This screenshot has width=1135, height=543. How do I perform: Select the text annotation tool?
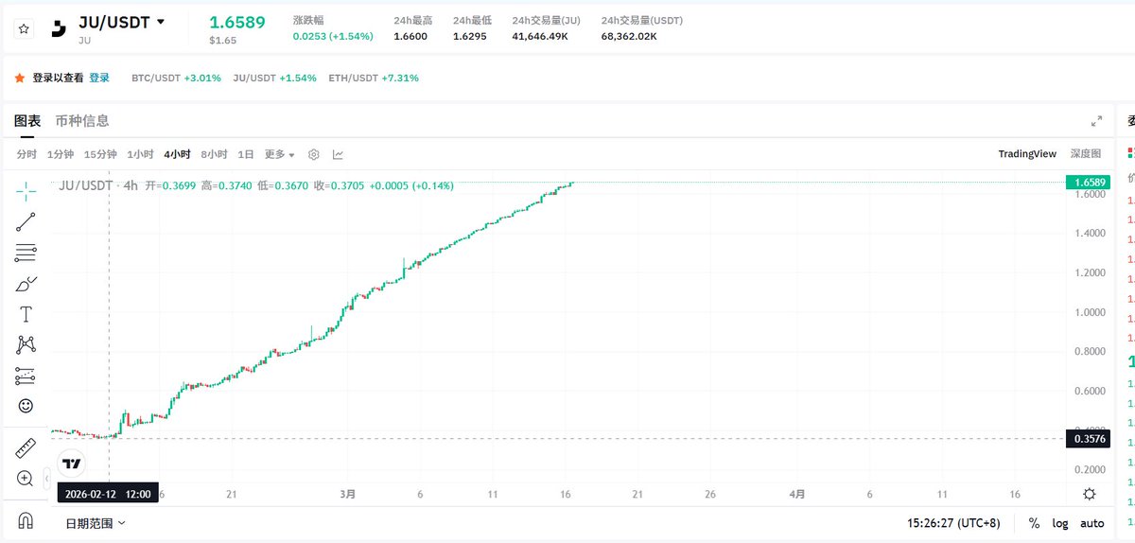[26, 314]
